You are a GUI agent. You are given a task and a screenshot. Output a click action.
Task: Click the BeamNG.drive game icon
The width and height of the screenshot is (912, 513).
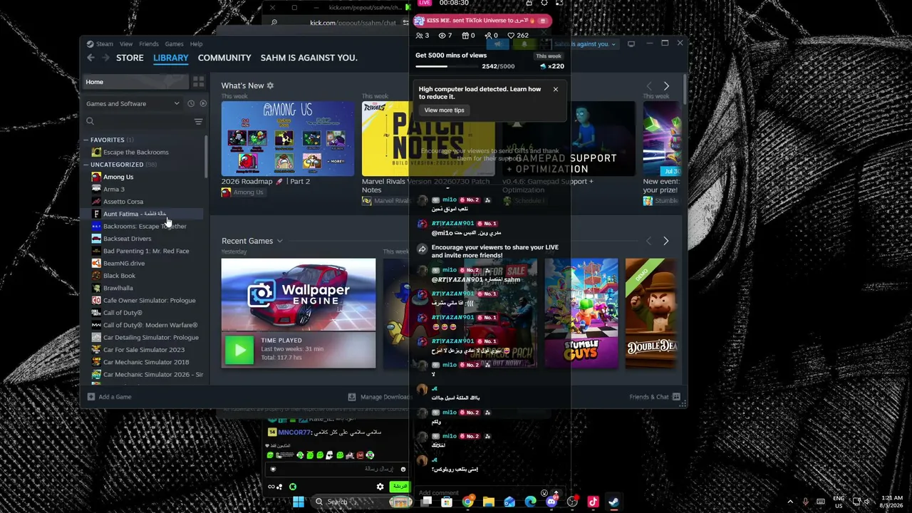(96, 263)
